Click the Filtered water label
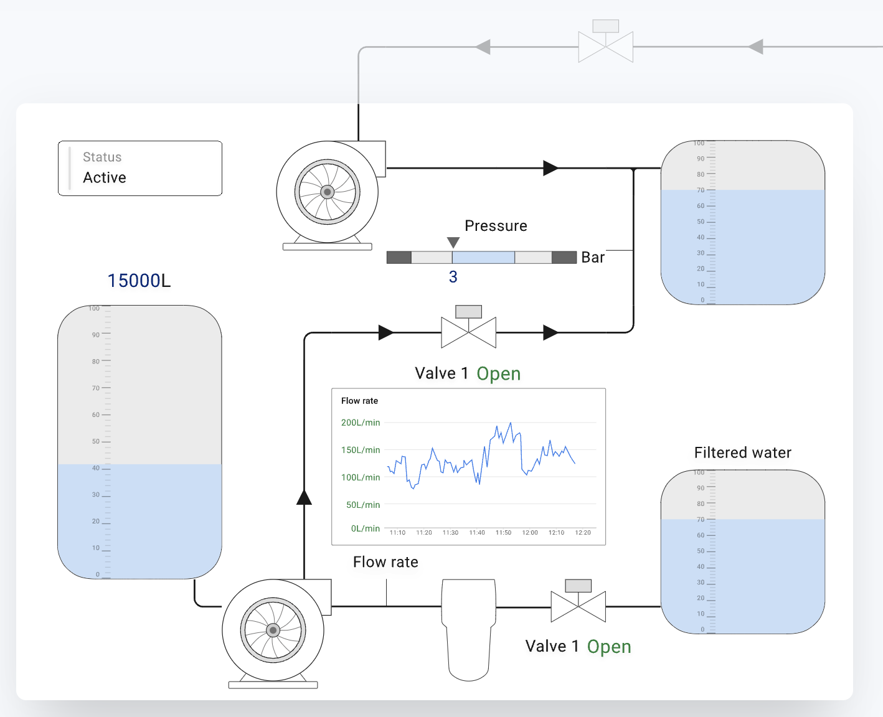Screen dimensions: 883x717 [742, 452]
